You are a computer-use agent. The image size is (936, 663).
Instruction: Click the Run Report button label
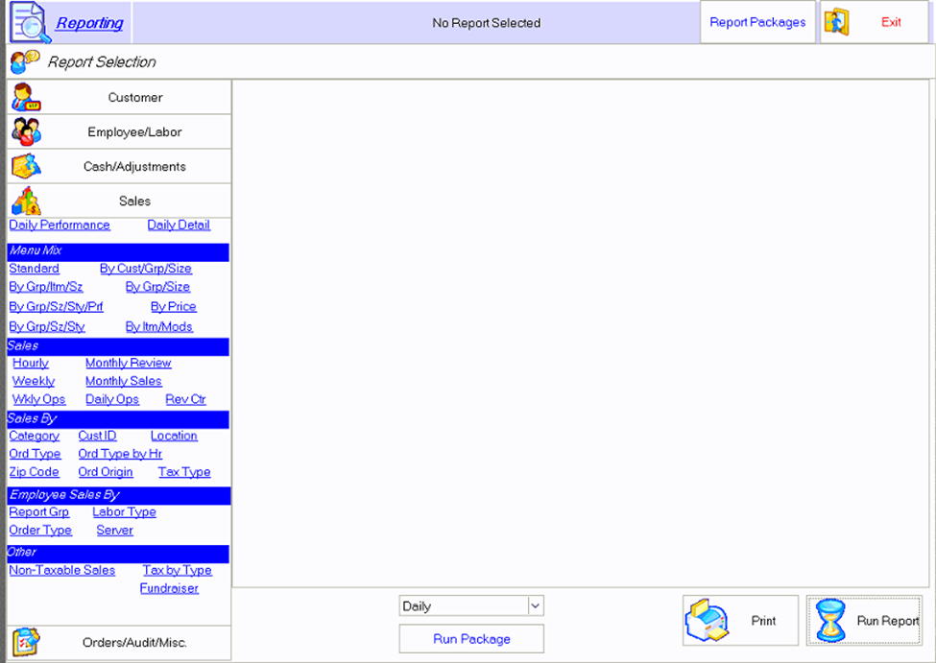pyautogui.click(x=888, y=621)
